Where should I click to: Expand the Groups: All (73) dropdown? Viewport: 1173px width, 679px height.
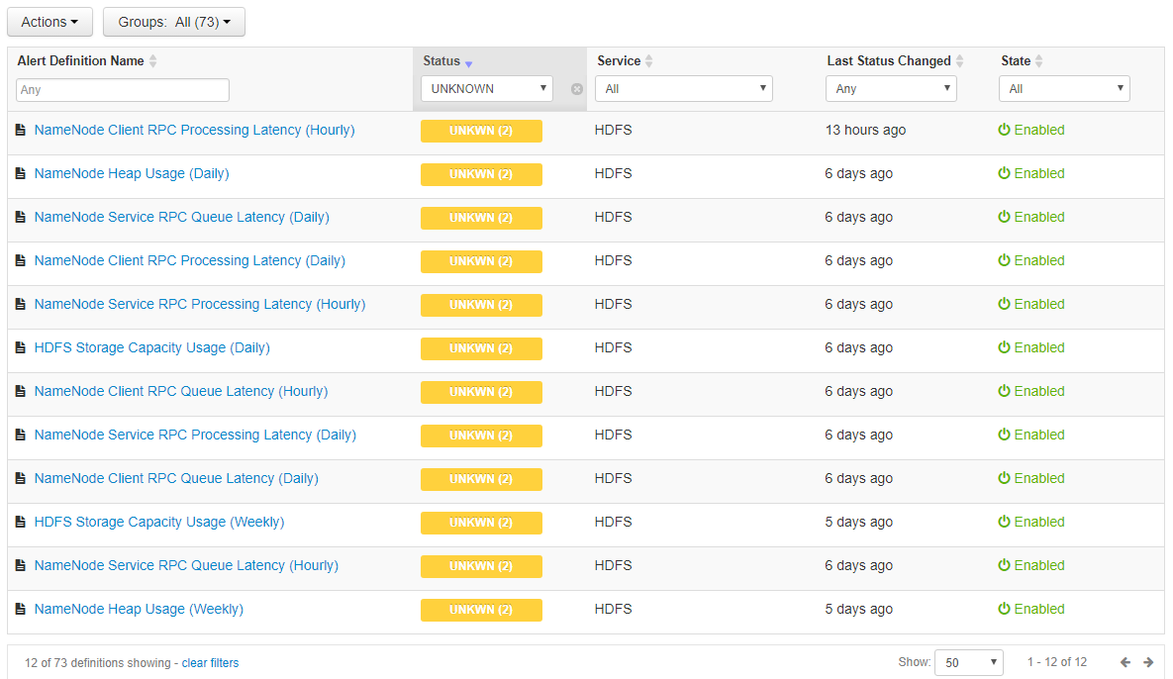click(174, 21)
